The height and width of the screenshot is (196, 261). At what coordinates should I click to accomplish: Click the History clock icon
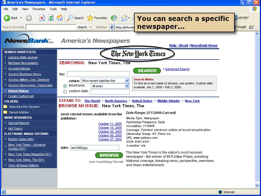[x=114, y=18]
